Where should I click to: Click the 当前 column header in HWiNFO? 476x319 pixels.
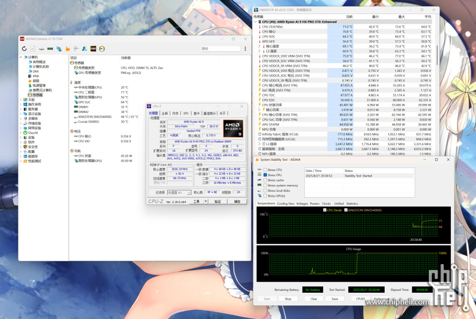[x=340, y=17]
